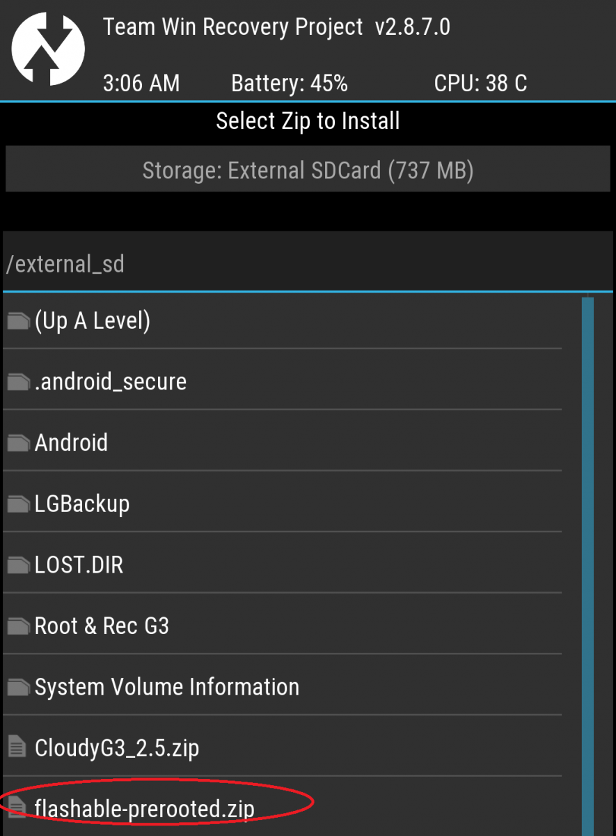
Task: Click the file icon beside flashable-prerooted.zip
Action: (x=17, y=809)
